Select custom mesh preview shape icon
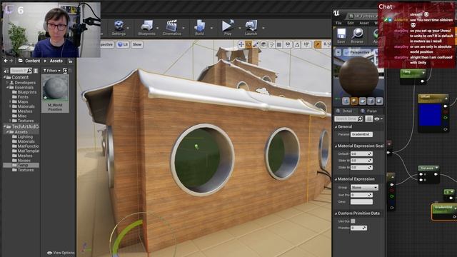 [379, 101]
